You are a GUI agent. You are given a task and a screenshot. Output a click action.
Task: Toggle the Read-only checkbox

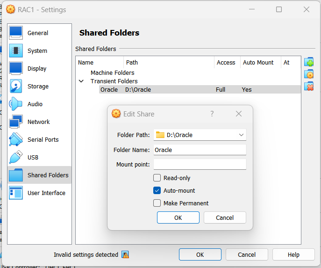(157, 178)
